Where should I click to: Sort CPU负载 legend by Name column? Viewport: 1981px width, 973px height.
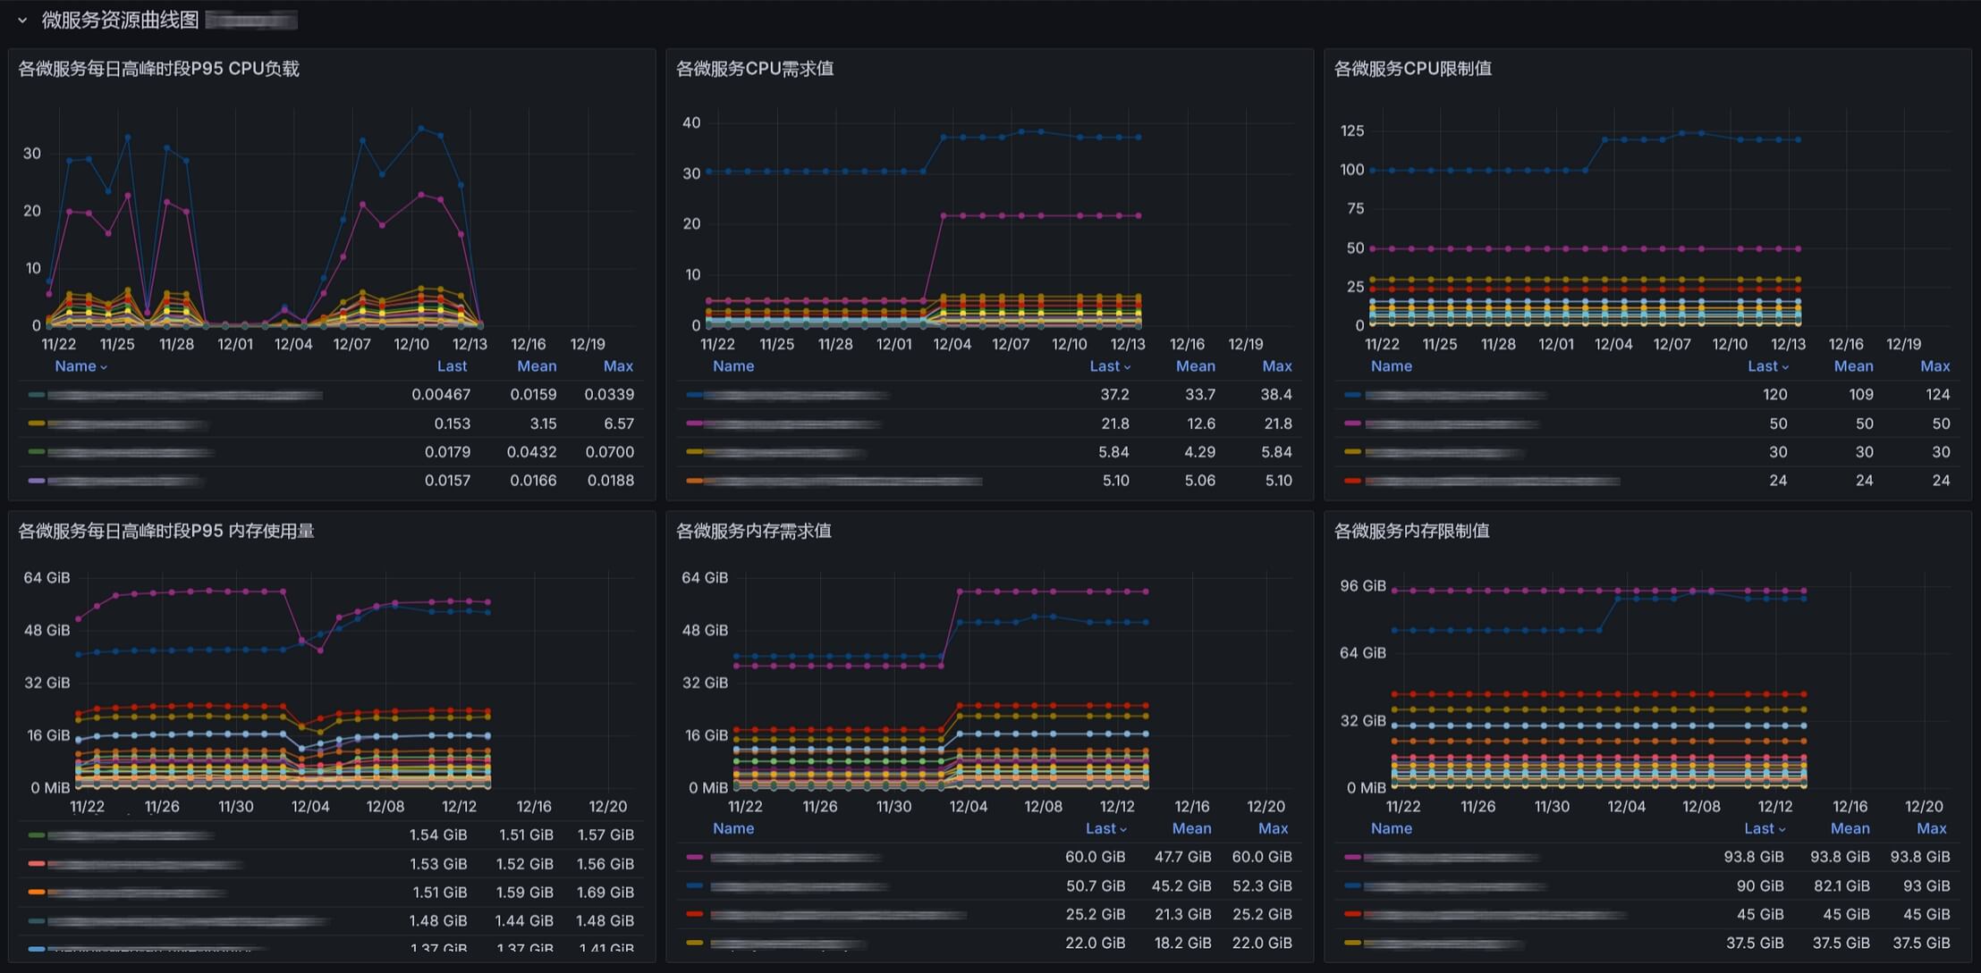pos(75,366)
